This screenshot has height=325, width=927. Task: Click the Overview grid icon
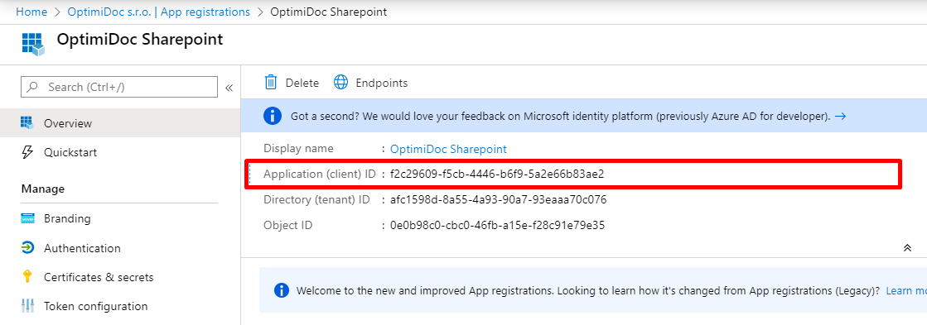(x=27, y=123)
